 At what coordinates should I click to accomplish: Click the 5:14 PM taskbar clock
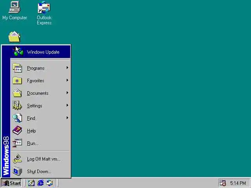click(x=238, y=183)
